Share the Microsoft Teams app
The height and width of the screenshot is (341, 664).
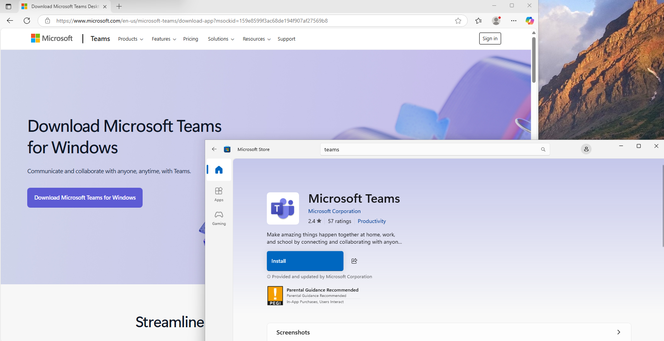(354, 261)
